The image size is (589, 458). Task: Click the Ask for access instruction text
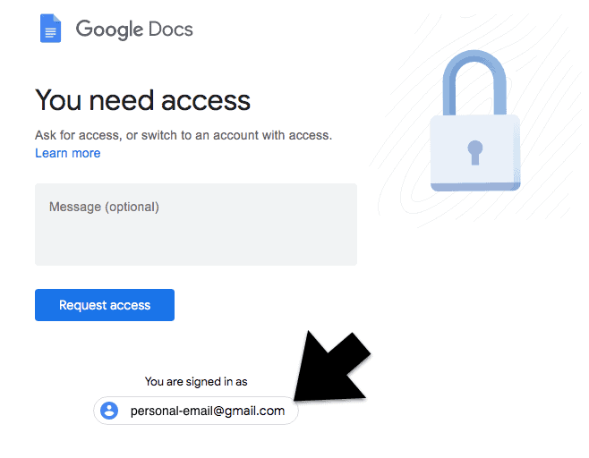(184, 135)
